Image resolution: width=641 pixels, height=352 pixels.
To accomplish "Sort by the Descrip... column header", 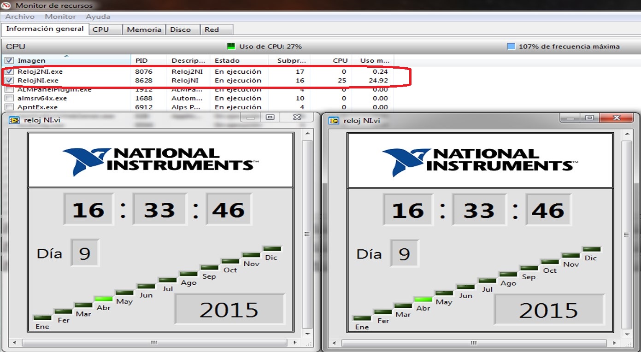I will tap(188, 60).
